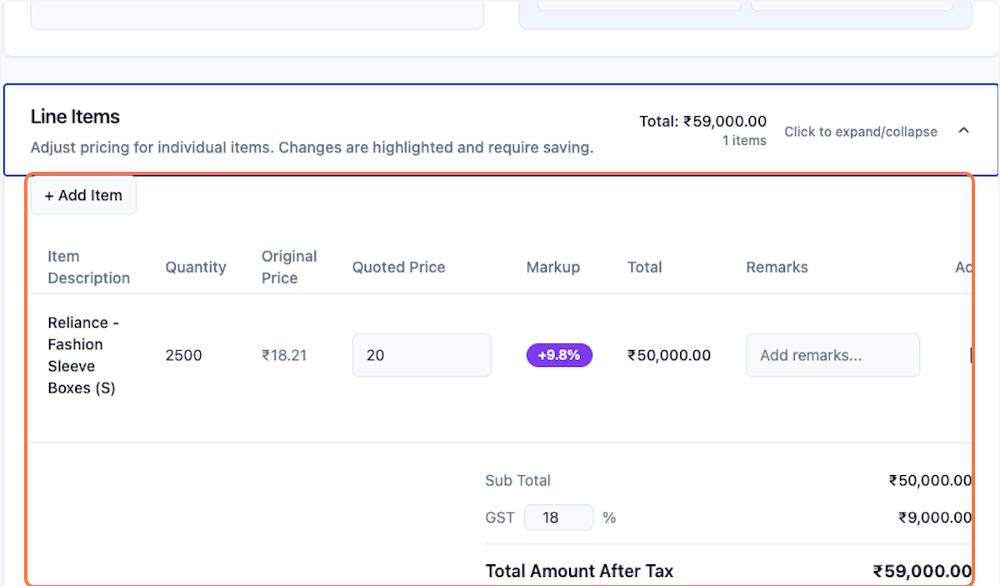Click the row total ₹50,000.00 cell
The height and width of the screenshot is (586, 1000).
coord(669,355)
